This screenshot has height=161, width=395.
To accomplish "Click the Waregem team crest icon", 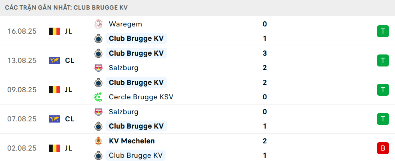I will 98,24.
